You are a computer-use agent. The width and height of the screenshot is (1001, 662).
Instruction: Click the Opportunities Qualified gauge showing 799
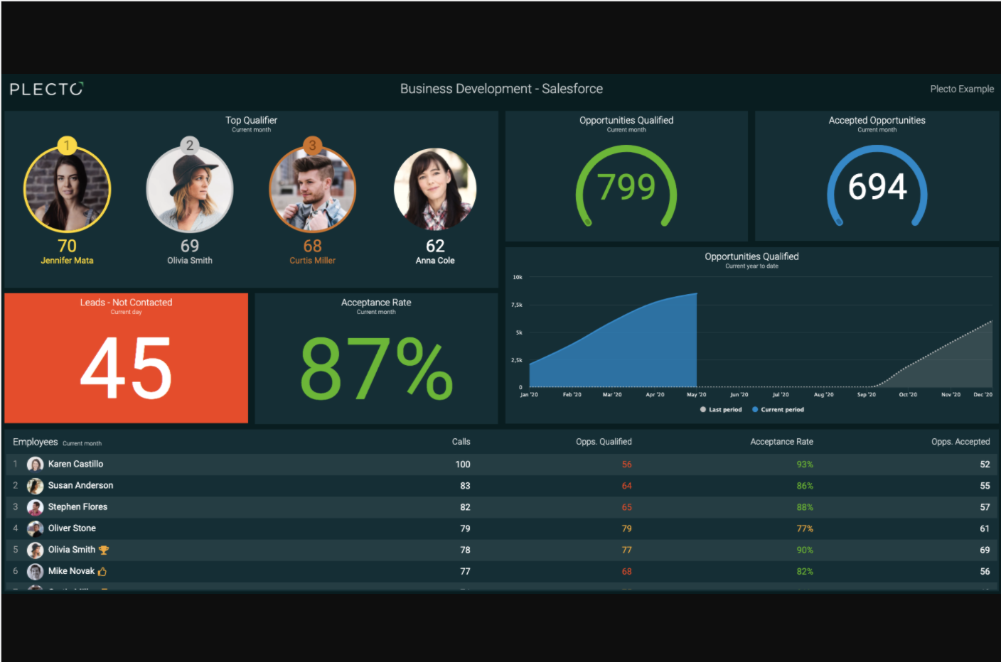pyautogui.click(x=626, y=187)
